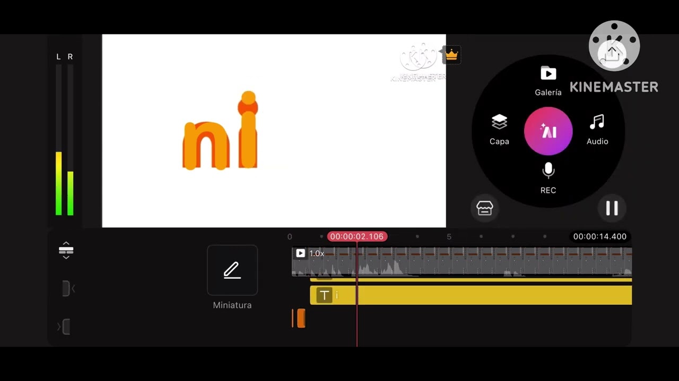Open the Audio browser
679x381 pixels.
[597, 130]
